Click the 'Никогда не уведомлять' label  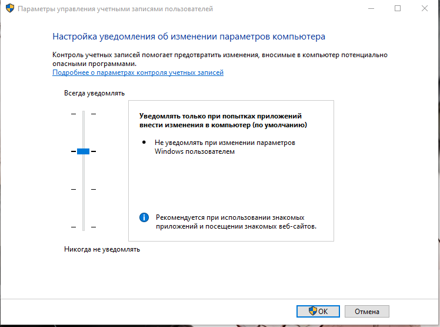pyautogui.click(x=102, y=249)
